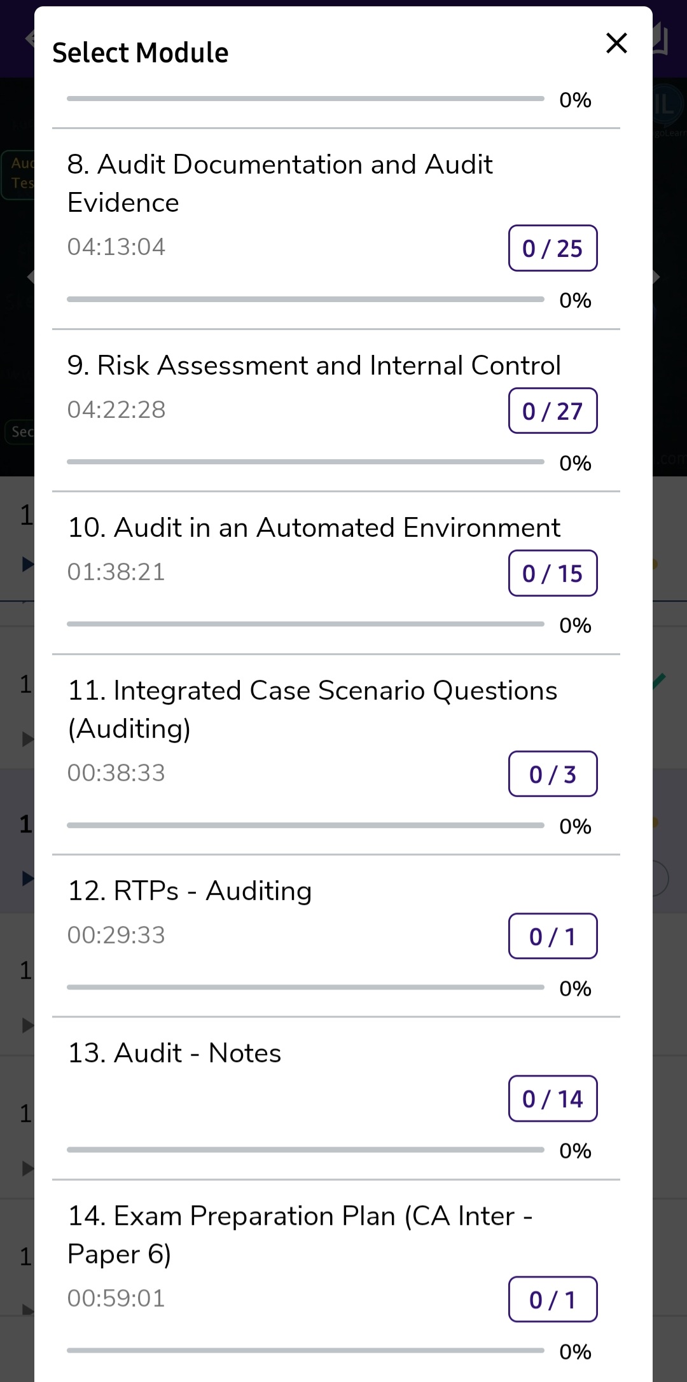The height and width of the screenshot is (1382, 687).
Task: Tap the 0 / 14 lesson count badge
Action: coord(553,1098)
